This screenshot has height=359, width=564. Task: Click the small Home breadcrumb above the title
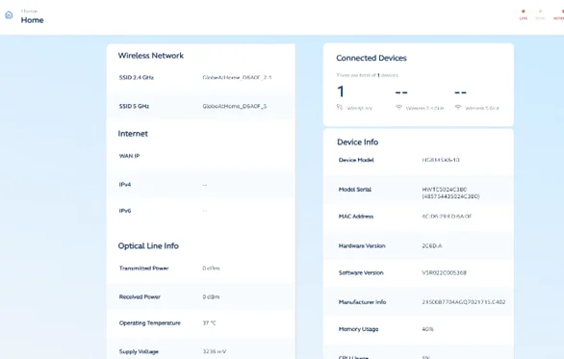(29, 11)
